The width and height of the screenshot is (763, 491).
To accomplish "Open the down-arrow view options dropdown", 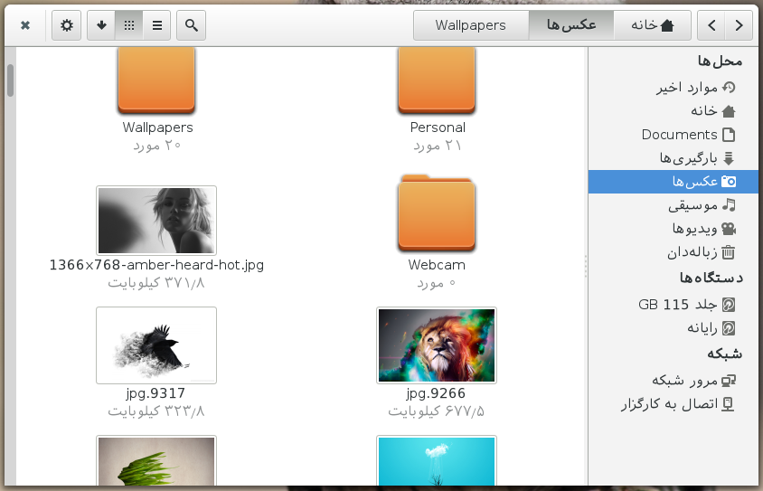I will (x=101, y=25).
